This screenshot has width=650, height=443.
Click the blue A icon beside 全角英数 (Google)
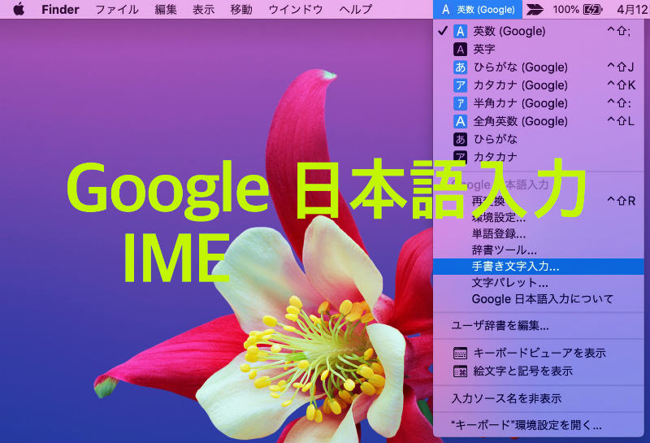tap(460, 121)
